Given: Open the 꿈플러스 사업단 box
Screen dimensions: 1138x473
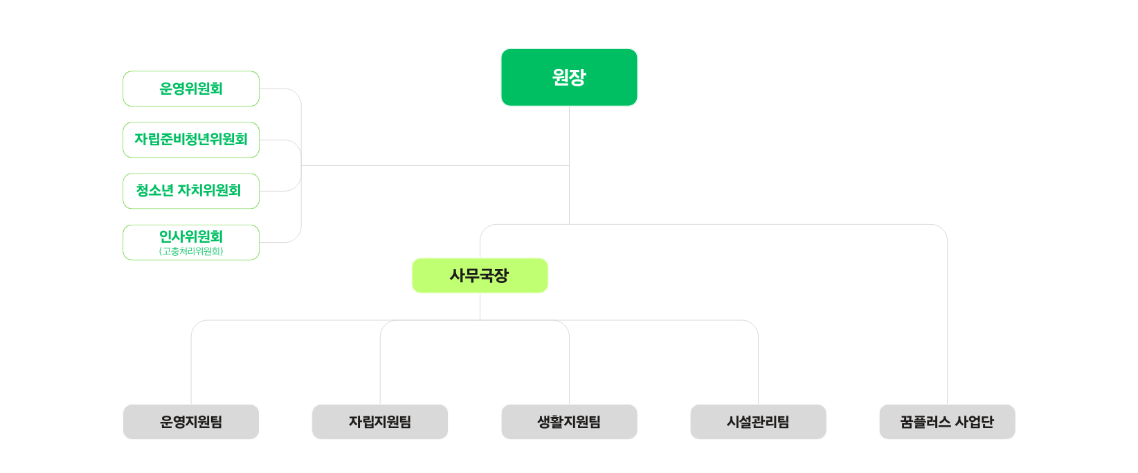Looking at the screenshot, I should point(947,422).
